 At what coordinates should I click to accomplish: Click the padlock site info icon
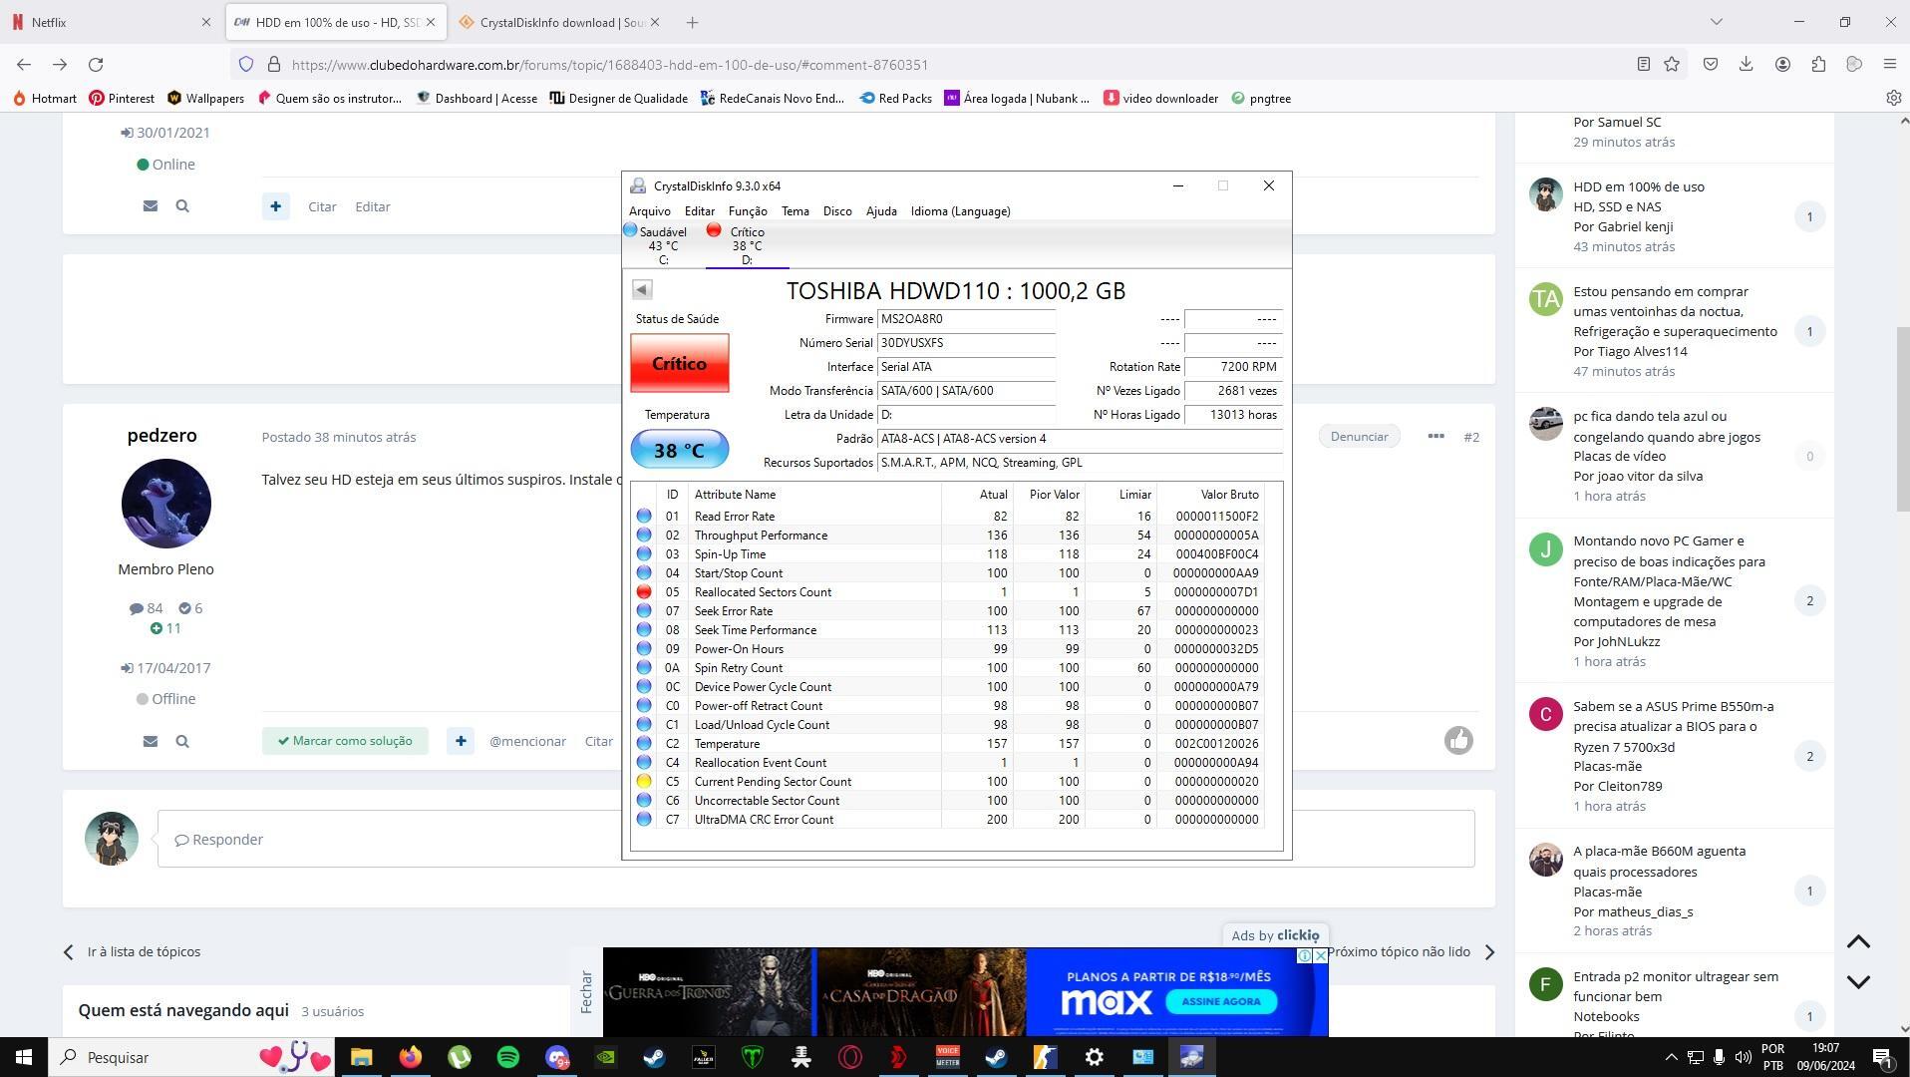pyautogui.click(x=274, y=64)
